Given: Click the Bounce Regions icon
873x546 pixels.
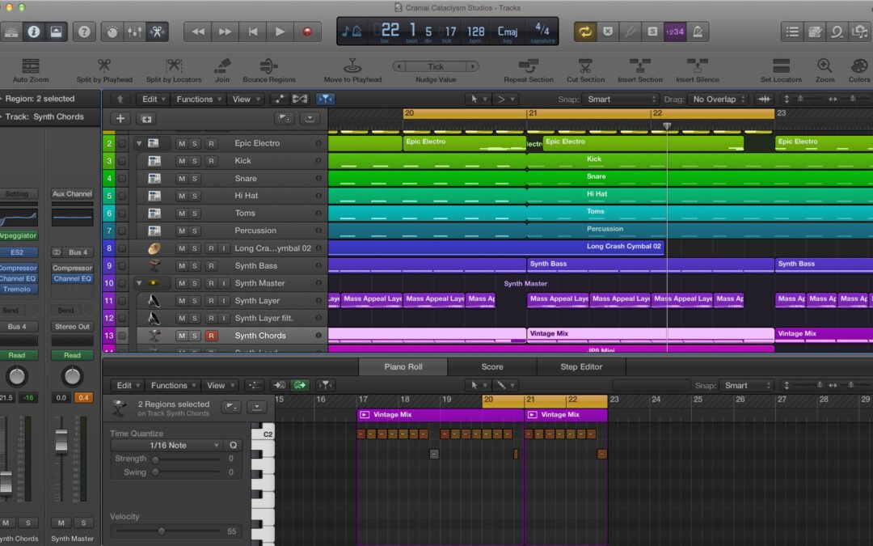Looking at the screenshot, I should click(x=269, y=66).
